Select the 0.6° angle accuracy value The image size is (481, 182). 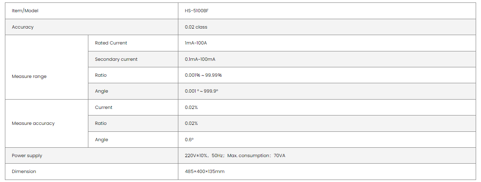[x=189, y=140]
